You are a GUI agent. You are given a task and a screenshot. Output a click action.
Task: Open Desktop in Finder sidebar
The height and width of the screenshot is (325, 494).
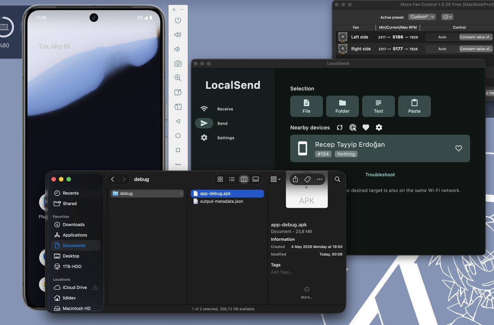pyautogui.click(x=76, y=256)
